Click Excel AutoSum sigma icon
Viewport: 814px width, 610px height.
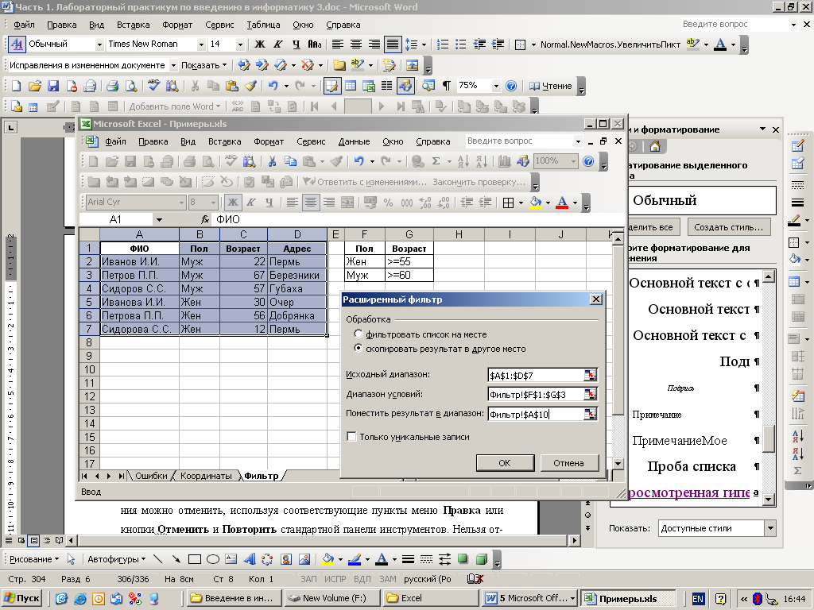tap(436, 161)
